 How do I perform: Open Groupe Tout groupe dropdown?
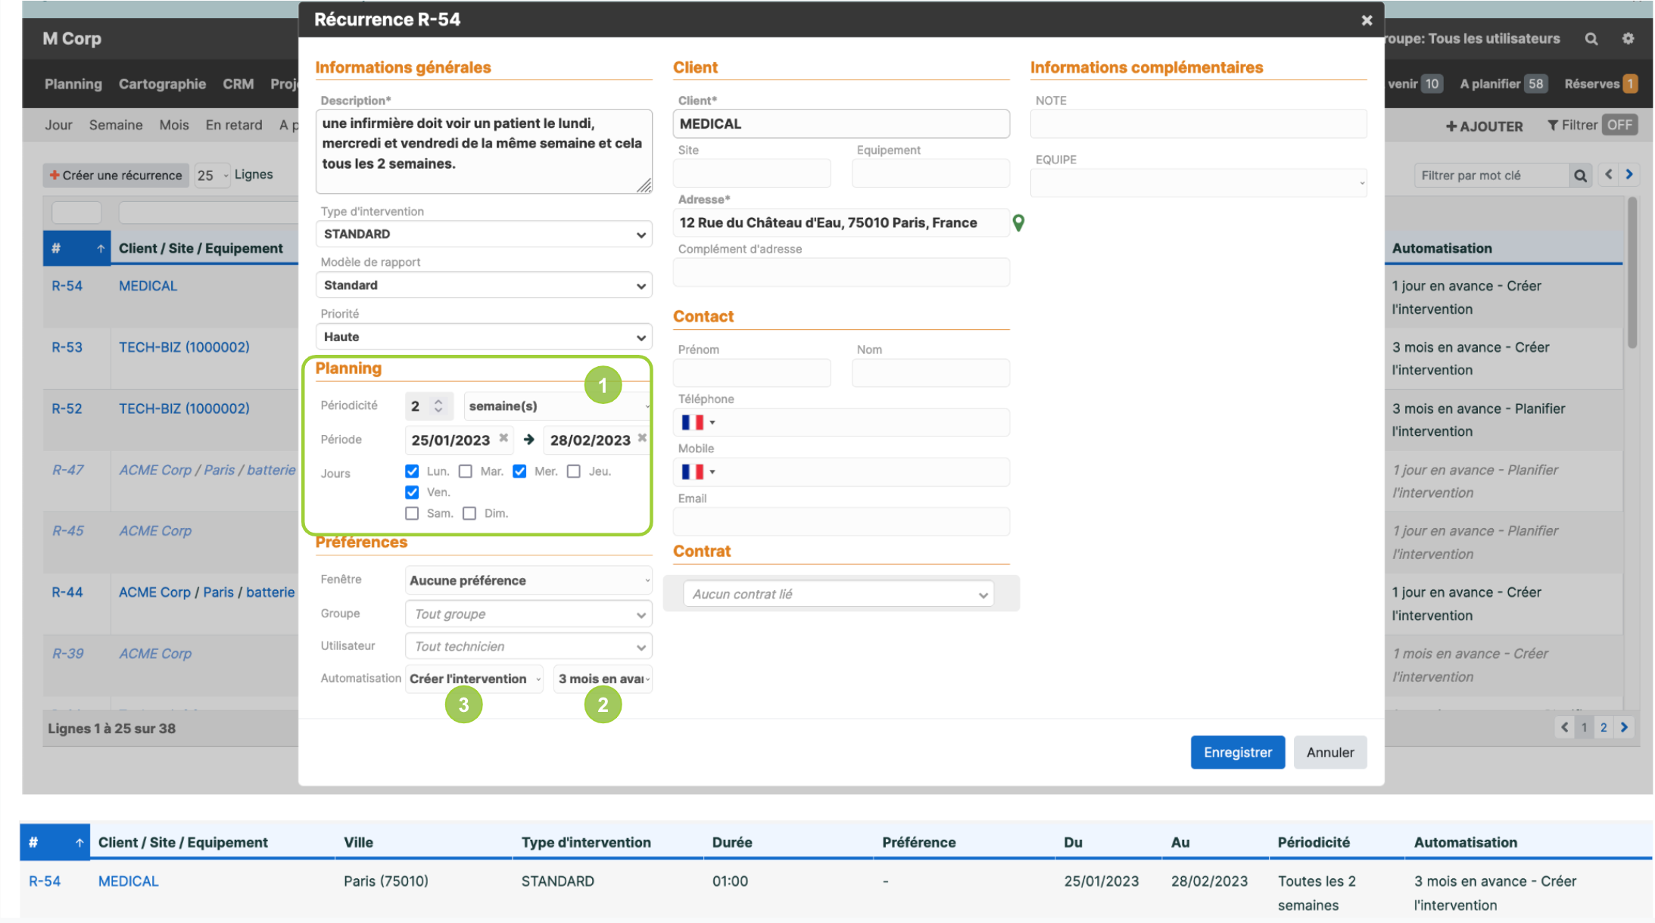tap(528, 614)
